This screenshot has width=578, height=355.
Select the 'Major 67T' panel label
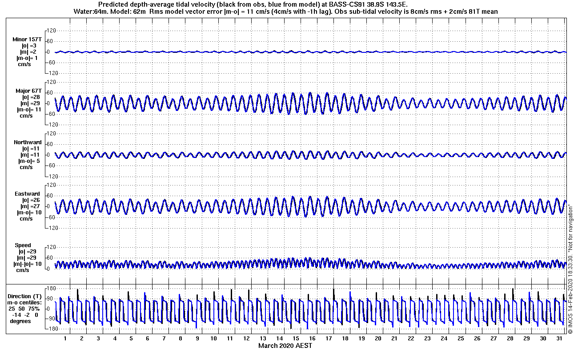(x=28, y=91)
